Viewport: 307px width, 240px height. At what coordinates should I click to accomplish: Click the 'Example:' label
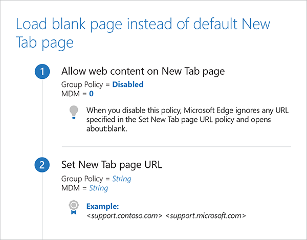(102, 206)
